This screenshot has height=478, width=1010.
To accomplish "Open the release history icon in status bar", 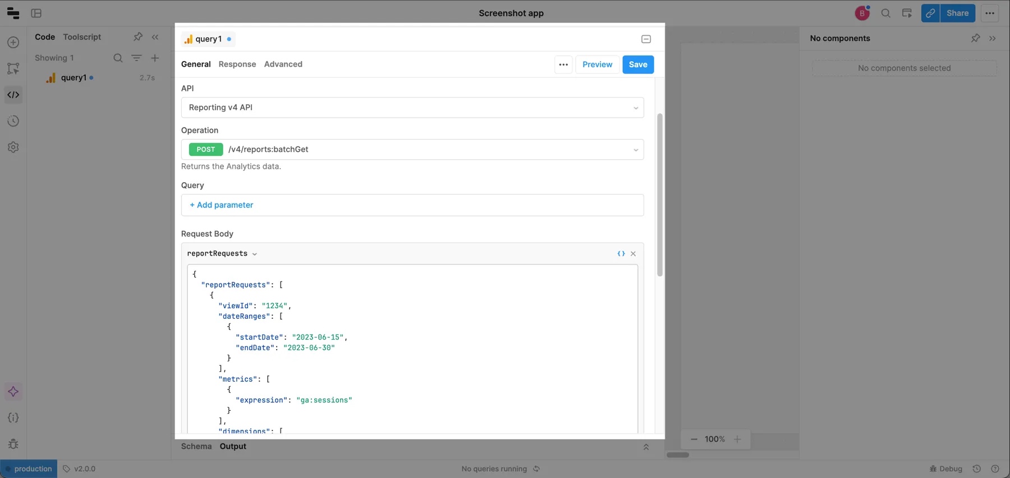I will point(977,469).
